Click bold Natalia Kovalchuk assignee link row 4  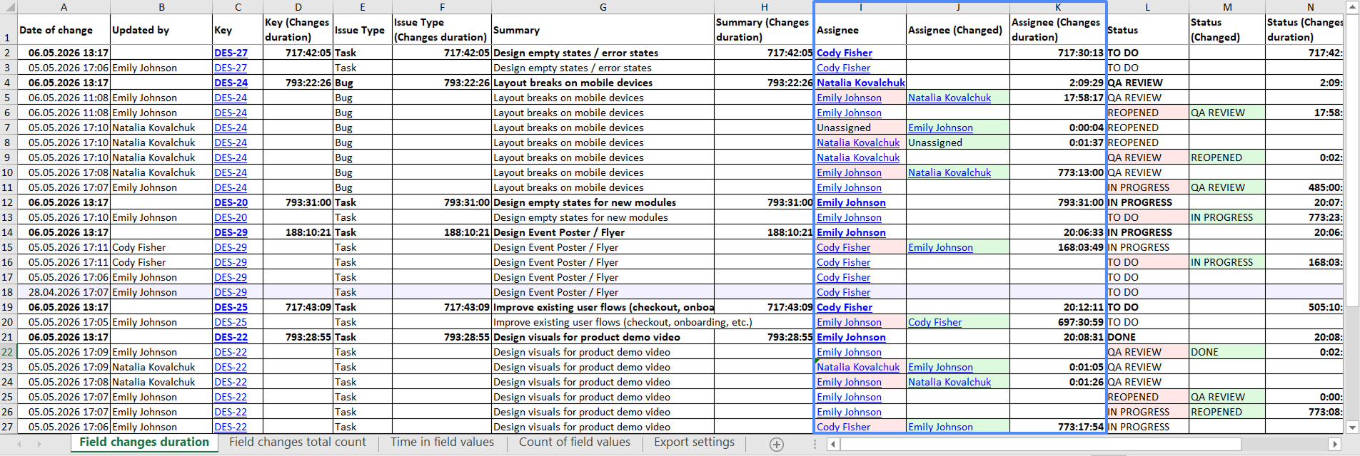pos(860,83)
